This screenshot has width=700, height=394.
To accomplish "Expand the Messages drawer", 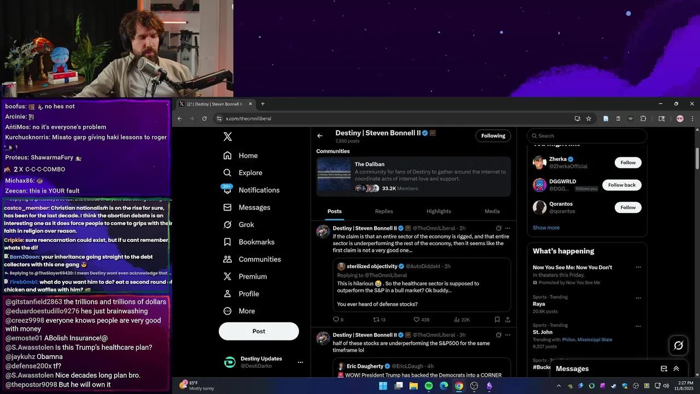I will coord(676,369).
